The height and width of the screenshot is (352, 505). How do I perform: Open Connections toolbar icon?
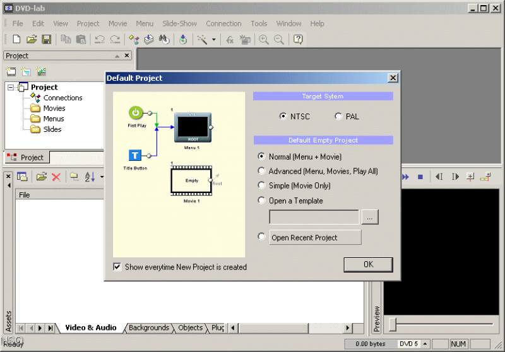click(134, 39)
